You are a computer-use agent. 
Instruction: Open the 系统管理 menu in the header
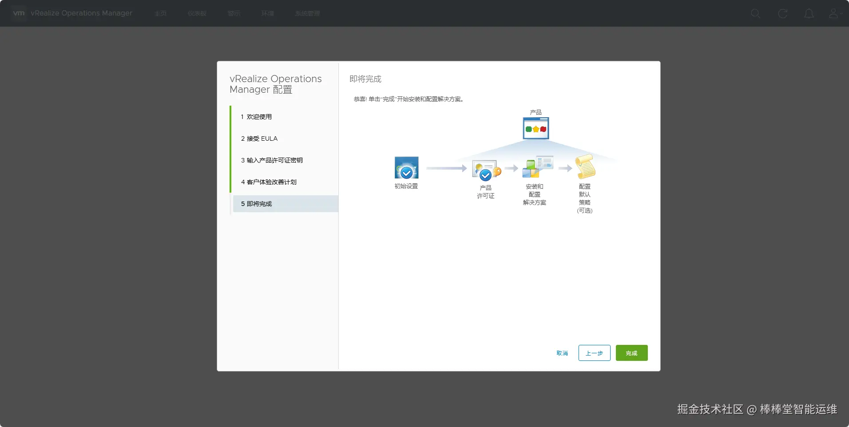(x=307, y=13)
